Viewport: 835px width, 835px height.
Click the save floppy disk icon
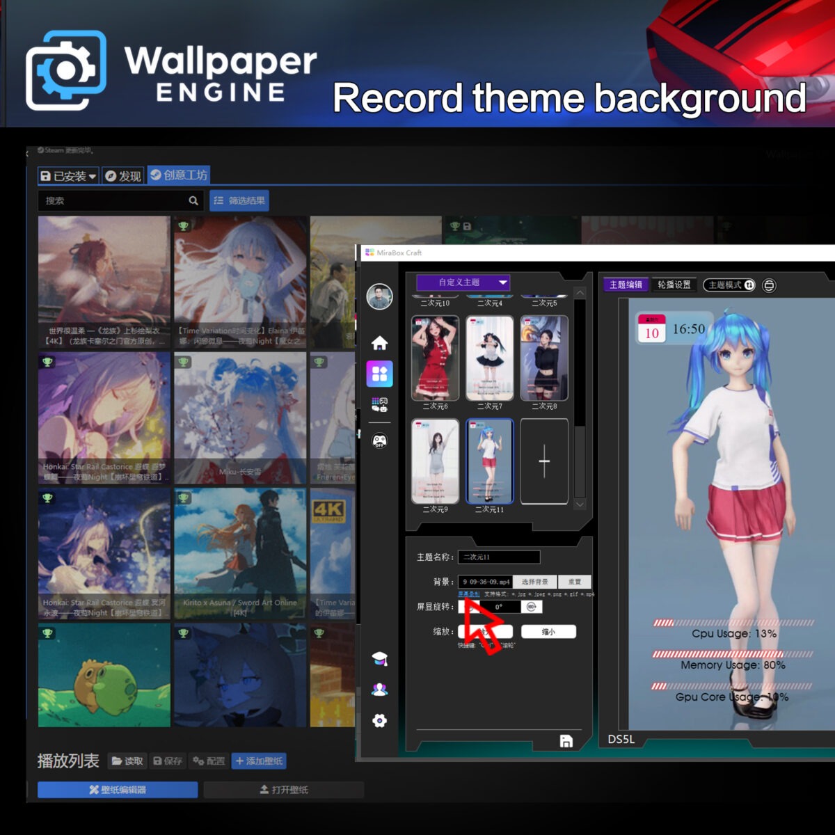coord(566,741)
